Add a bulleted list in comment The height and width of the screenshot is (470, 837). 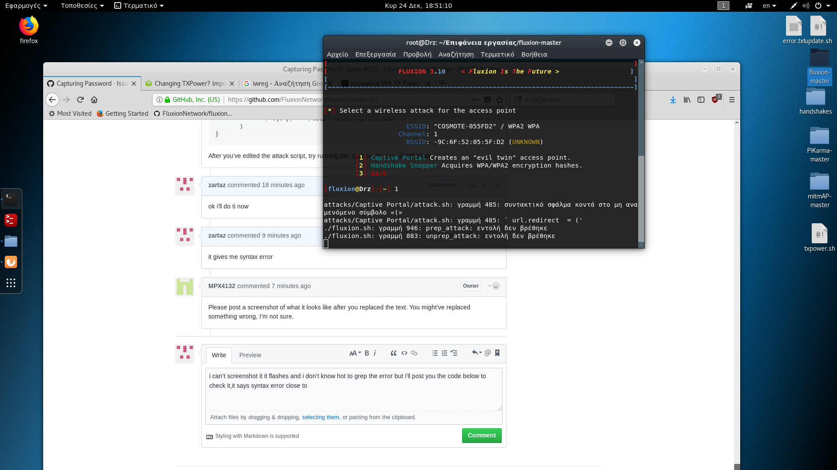coord(435,353)
